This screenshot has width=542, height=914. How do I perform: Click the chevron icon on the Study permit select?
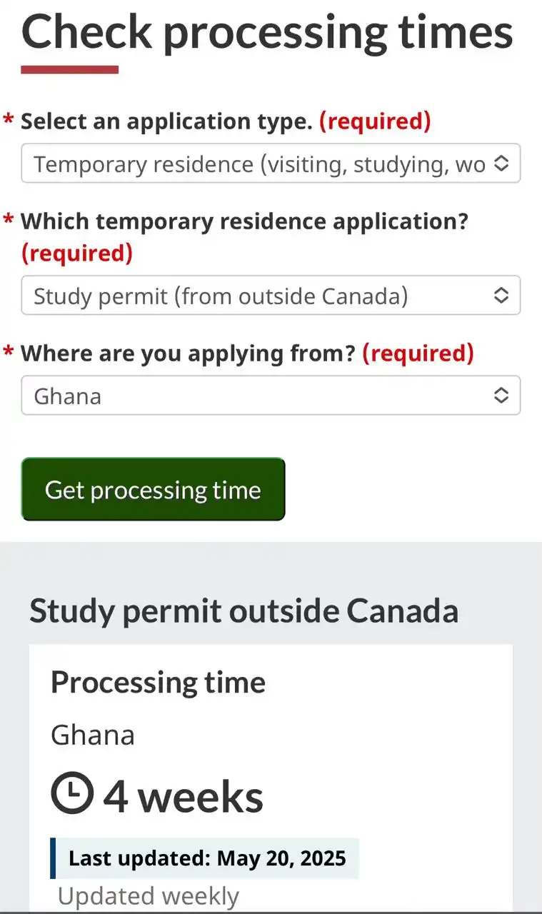point(501,295)
